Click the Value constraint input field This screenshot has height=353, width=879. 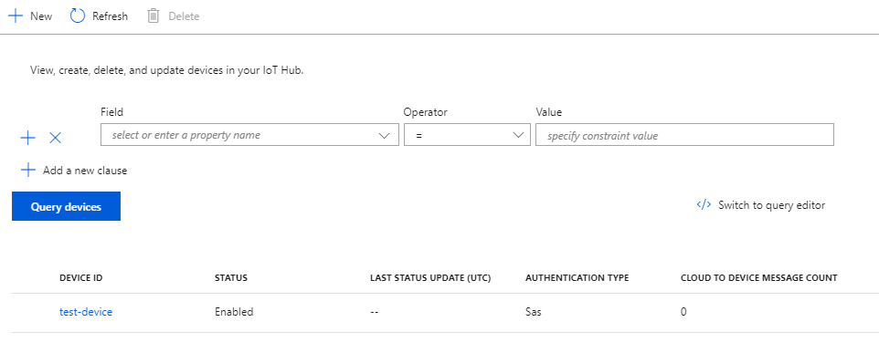click(684, 135)
